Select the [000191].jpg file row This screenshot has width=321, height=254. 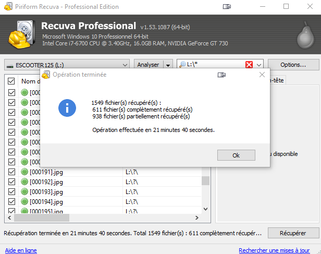[103, 172]
